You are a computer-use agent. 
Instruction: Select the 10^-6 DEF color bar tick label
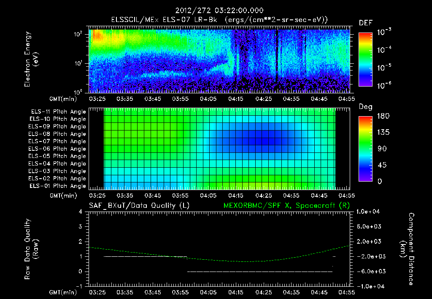(384, 85)
